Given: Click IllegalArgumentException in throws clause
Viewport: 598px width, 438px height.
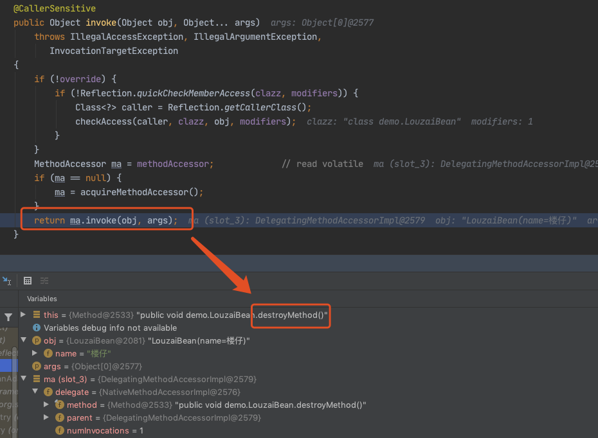Looking at the screenshot, I should (255, 37).
